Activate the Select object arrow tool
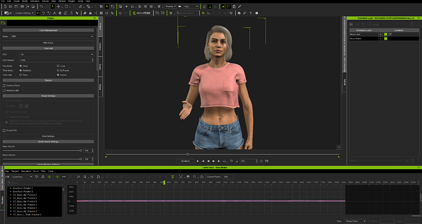Viewport: 422px width, 224px height. click(x=53, y=7)
